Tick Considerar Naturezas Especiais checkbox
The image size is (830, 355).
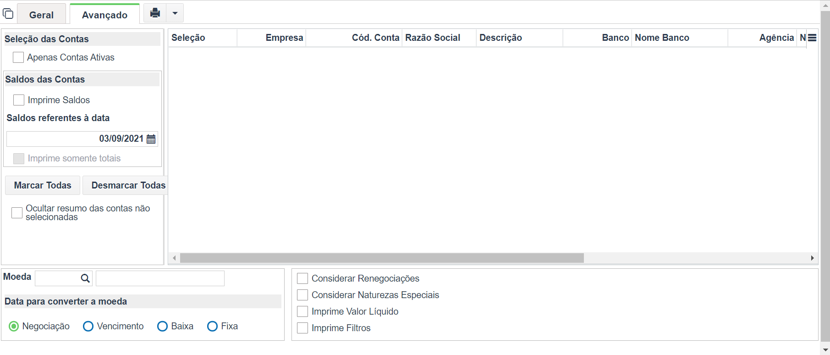[x=302, y=295]
